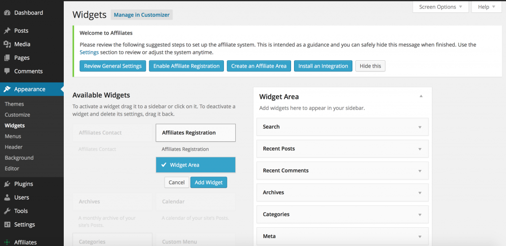Click the Settings link in notice
The width and height of the screenshot is (506, 246).
(89, 52)
